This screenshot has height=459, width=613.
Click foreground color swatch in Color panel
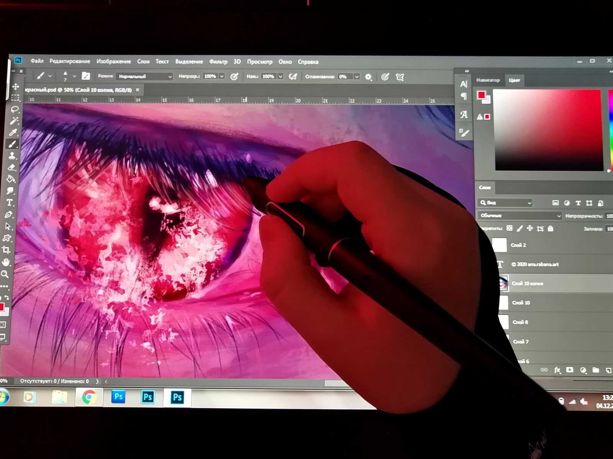coord(481,95)
